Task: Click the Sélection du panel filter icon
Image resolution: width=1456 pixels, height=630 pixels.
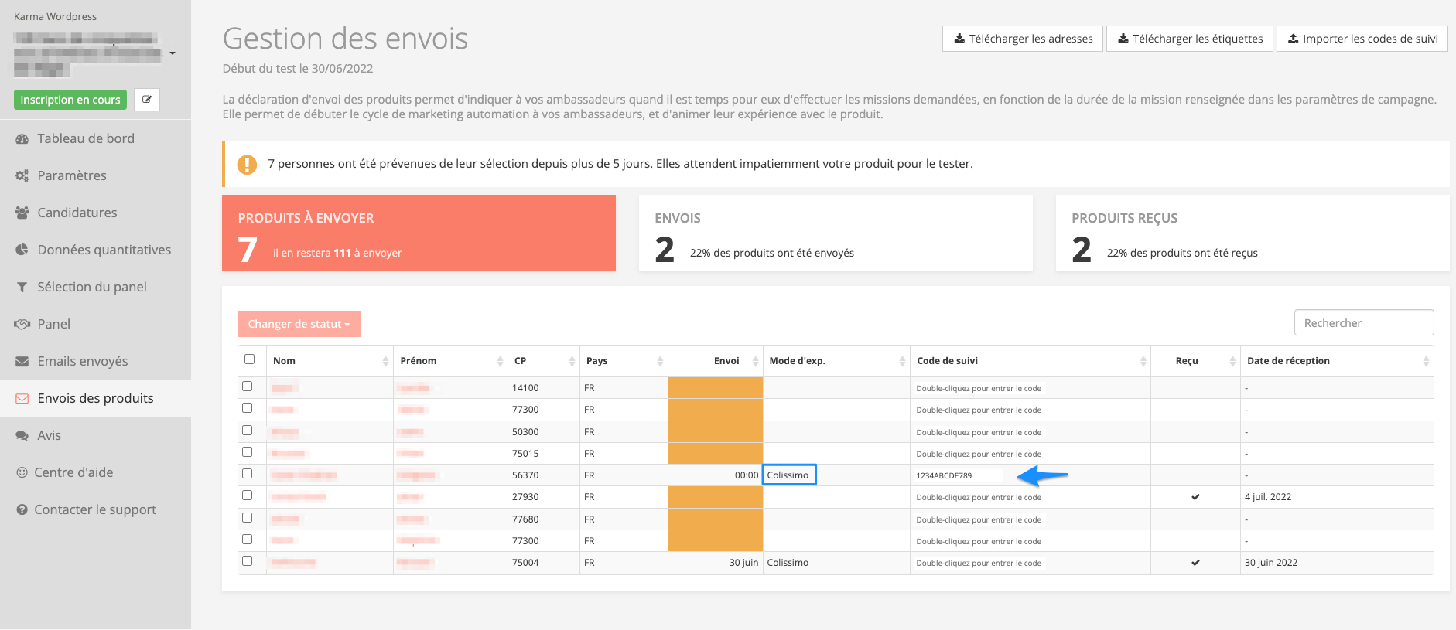Action: tap(22, 288)
